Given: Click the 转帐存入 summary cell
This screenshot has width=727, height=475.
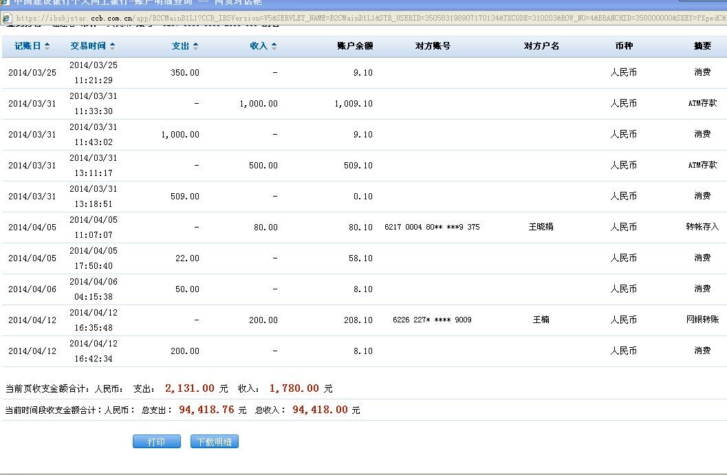Looking at the screenshot, I should pos(702,227).
